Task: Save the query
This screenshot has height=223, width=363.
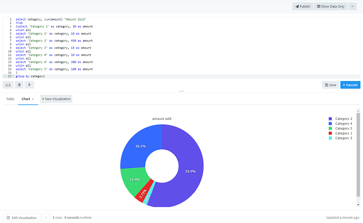Action: 330,85
